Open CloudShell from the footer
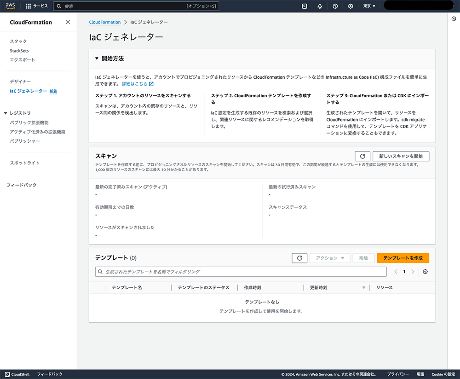The image size is (460, 379). pyautogui.click(x=17, y=374)
